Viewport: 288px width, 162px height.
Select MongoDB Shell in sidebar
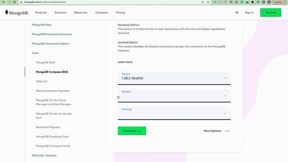(x=45, y=63)
